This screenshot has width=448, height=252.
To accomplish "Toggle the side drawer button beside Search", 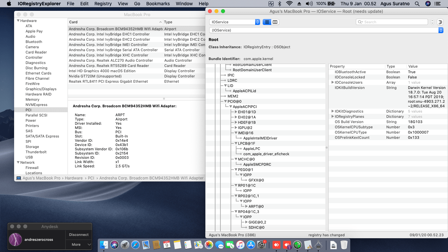I will coord(440,22).
